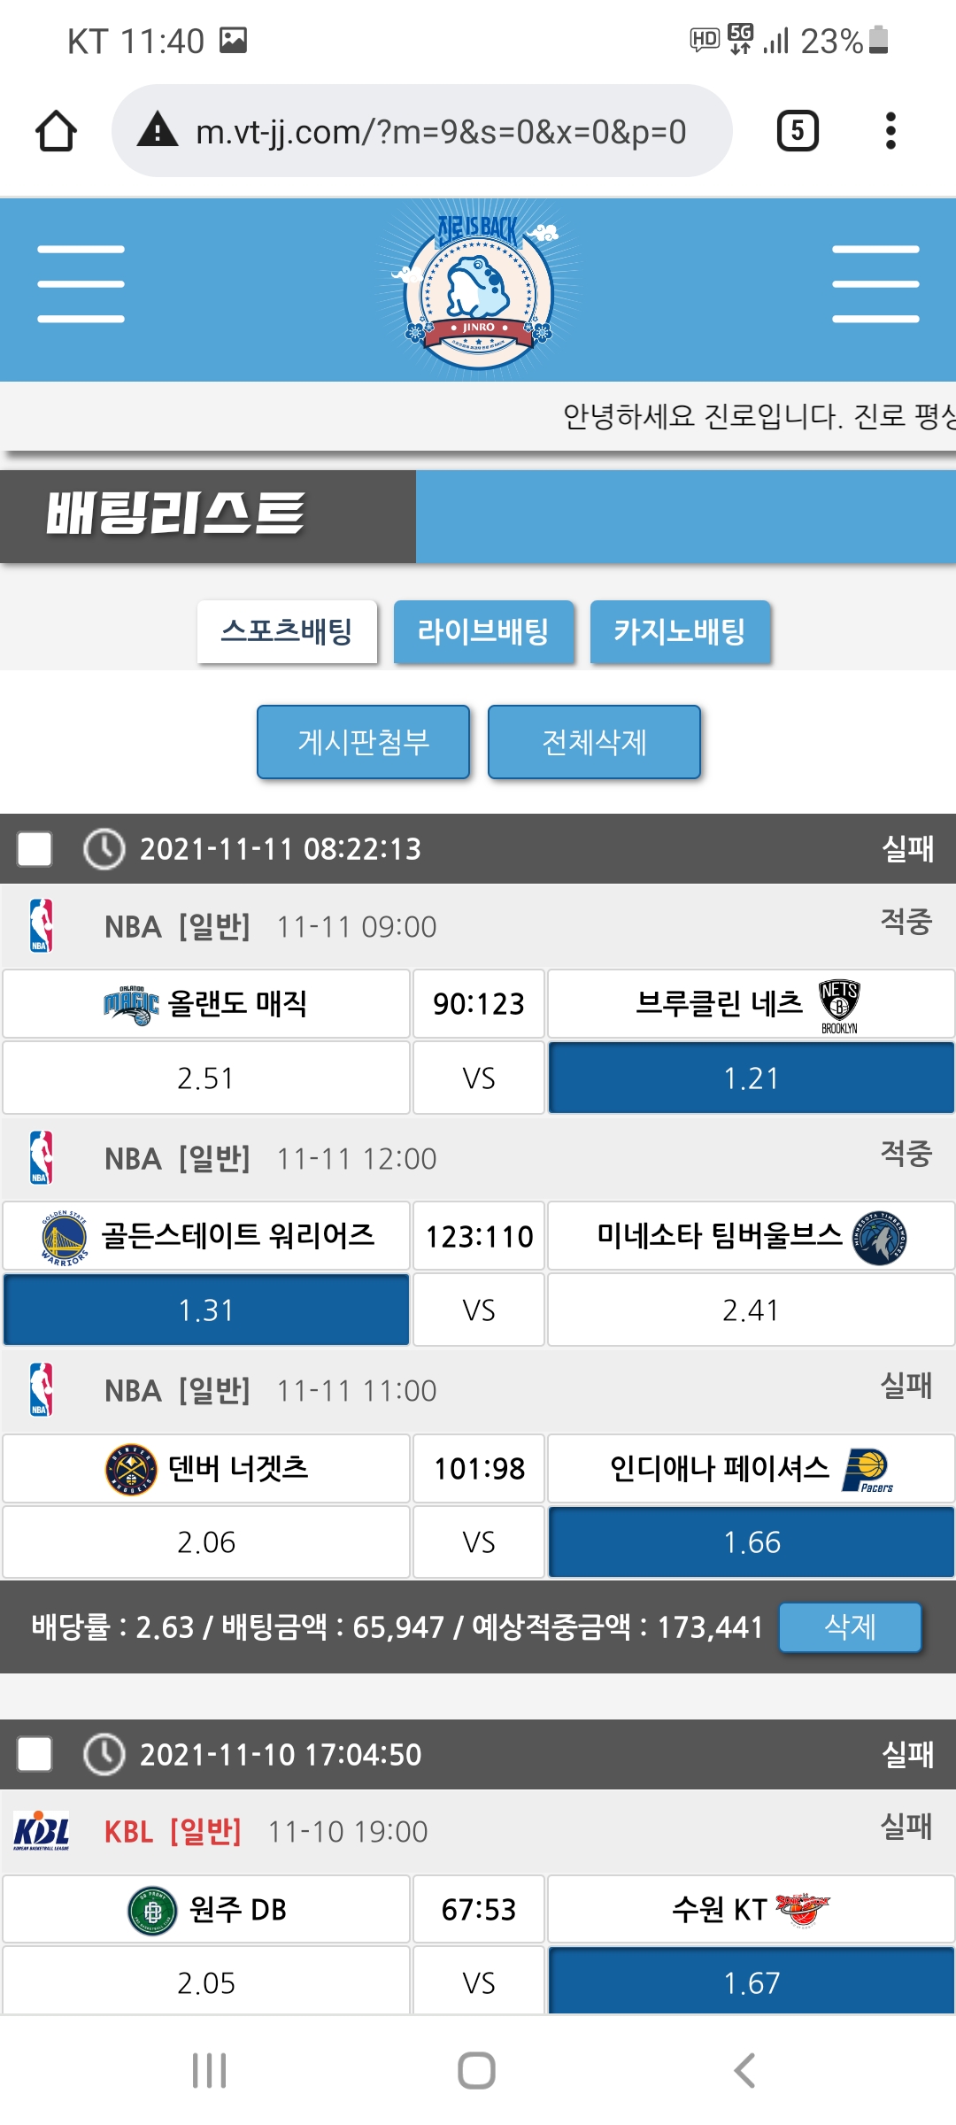Open the browser three-dot menu

[x=890, y=131]
